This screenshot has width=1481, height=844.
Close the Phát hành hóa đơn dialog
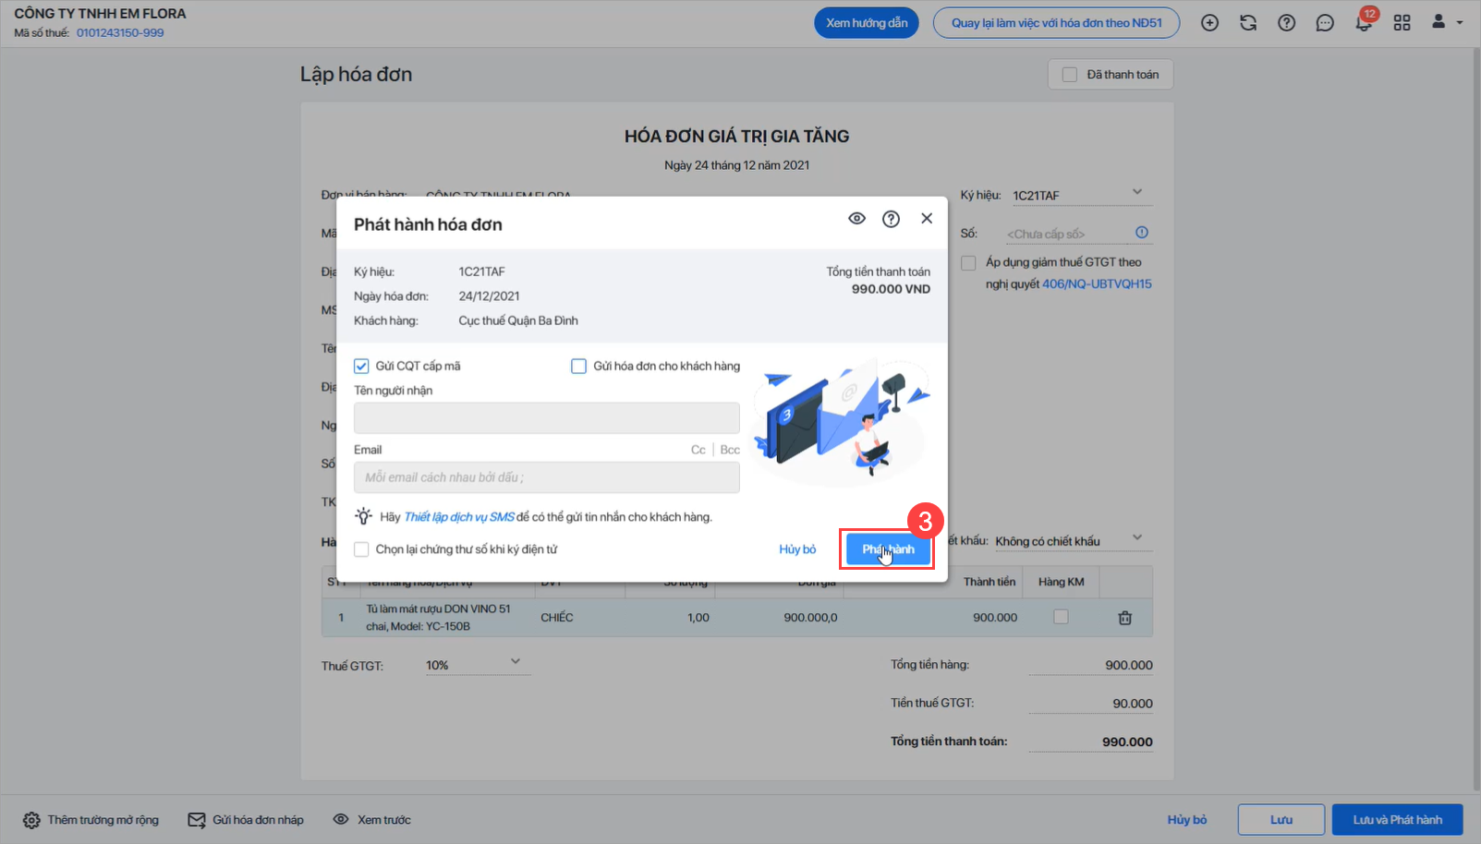click(x=927, y=218)
